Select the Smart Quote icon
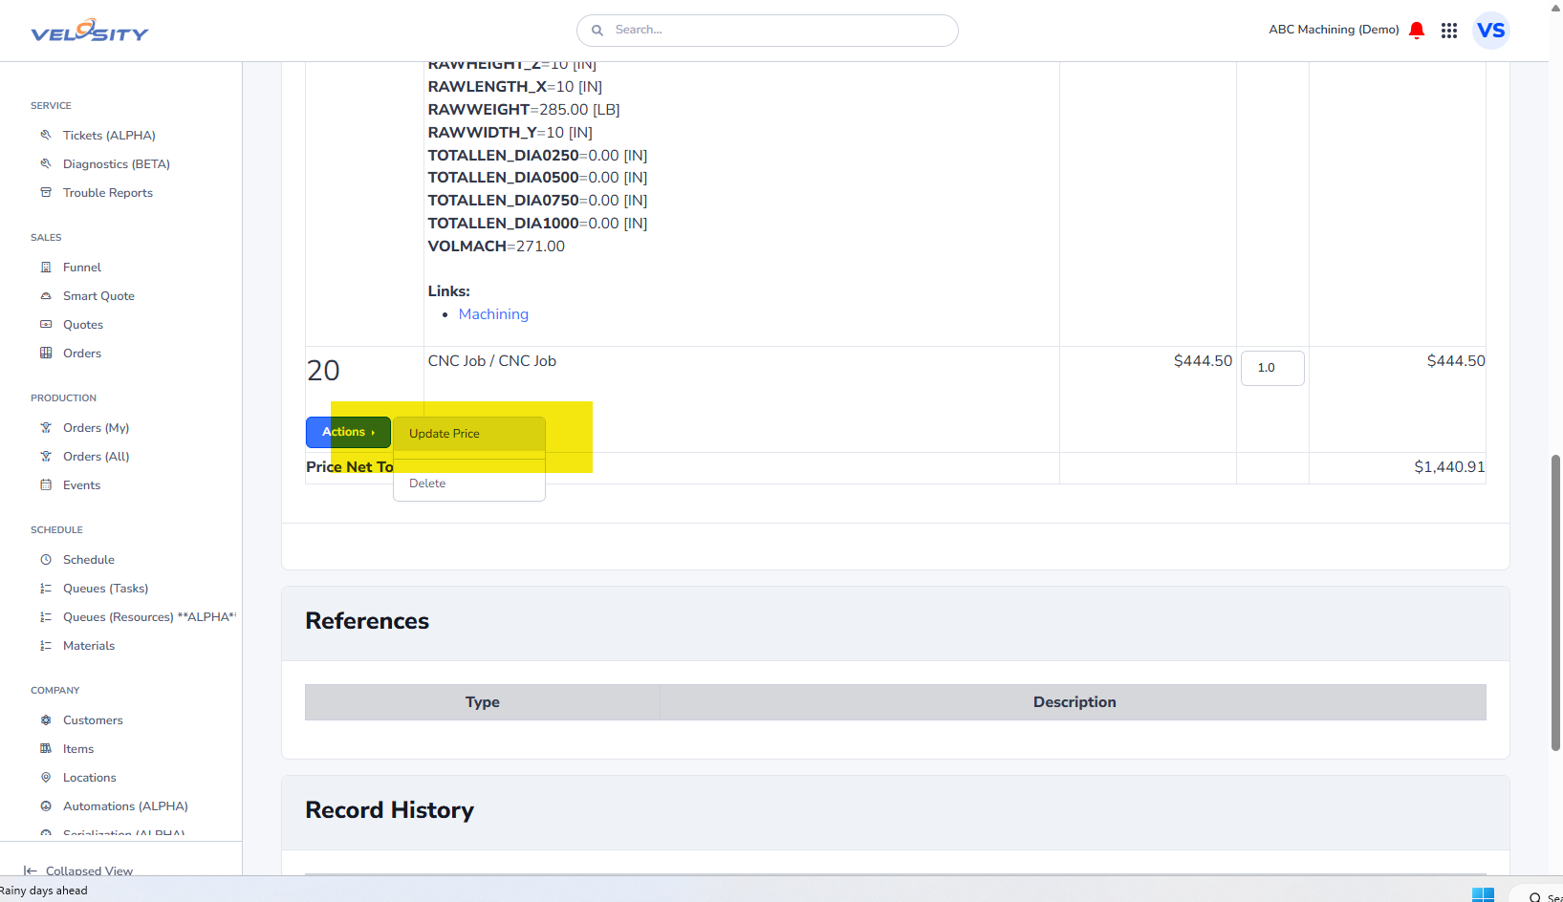Image resolution: width=1563 pixels, height=902 pixels. [46, 295]
